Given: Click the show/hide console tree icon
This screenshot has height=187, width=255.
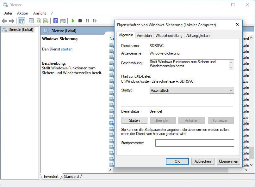Looking at the screenshot, I should pyautogui.click(x=22, y=21).
